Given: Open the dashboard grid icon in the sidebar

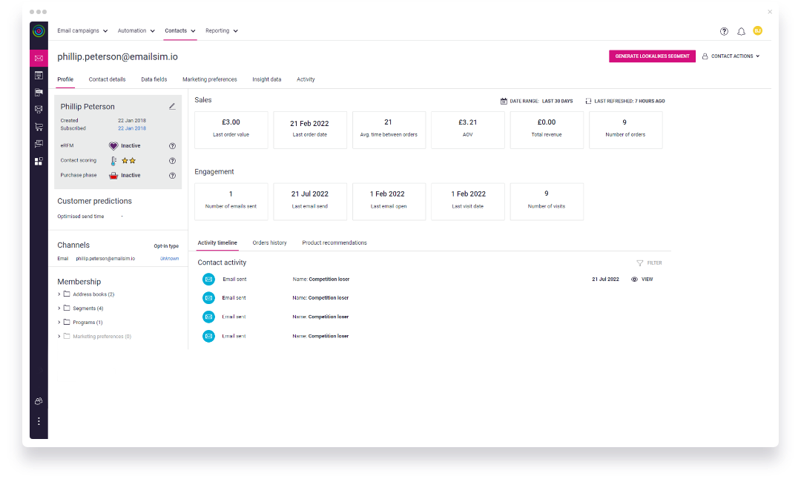Looking at the screenshot, I should tap(39, 162).
